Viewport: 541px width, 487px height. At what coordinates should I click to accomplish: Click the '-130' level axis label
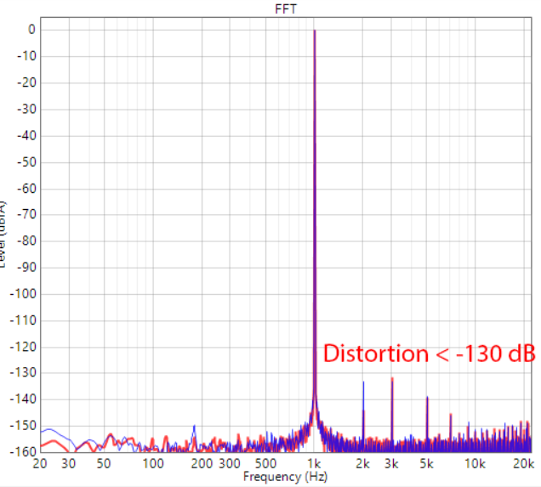23,372
